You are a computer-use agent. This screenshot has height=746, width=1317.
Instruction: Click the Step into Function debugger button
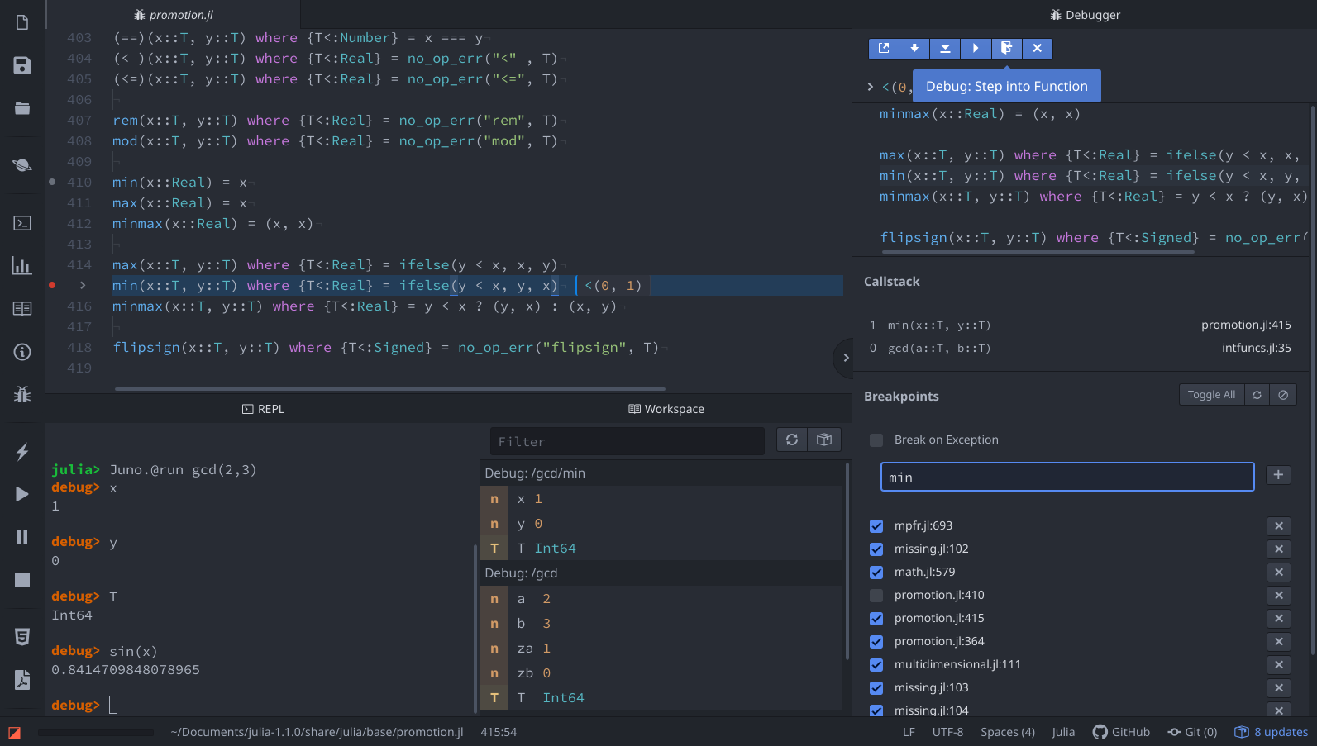(x=1006, y=49)
